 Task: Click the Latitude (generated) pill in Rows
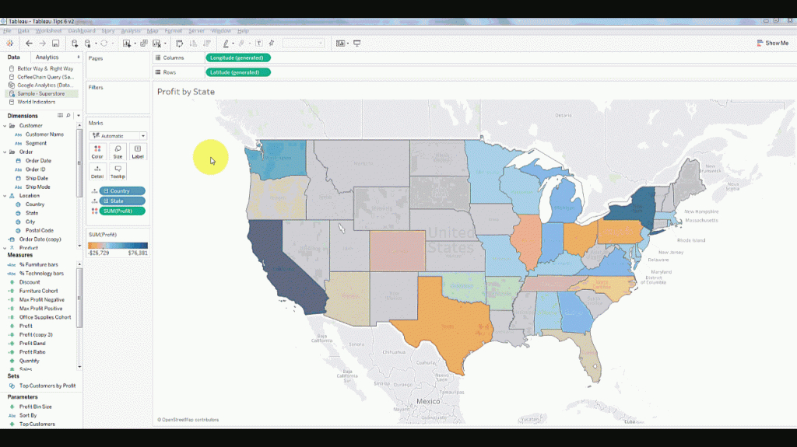238,72
